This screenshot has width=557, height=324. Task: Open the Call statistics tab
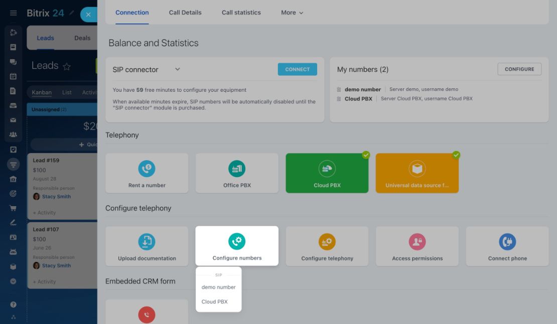tap(241, 13)
